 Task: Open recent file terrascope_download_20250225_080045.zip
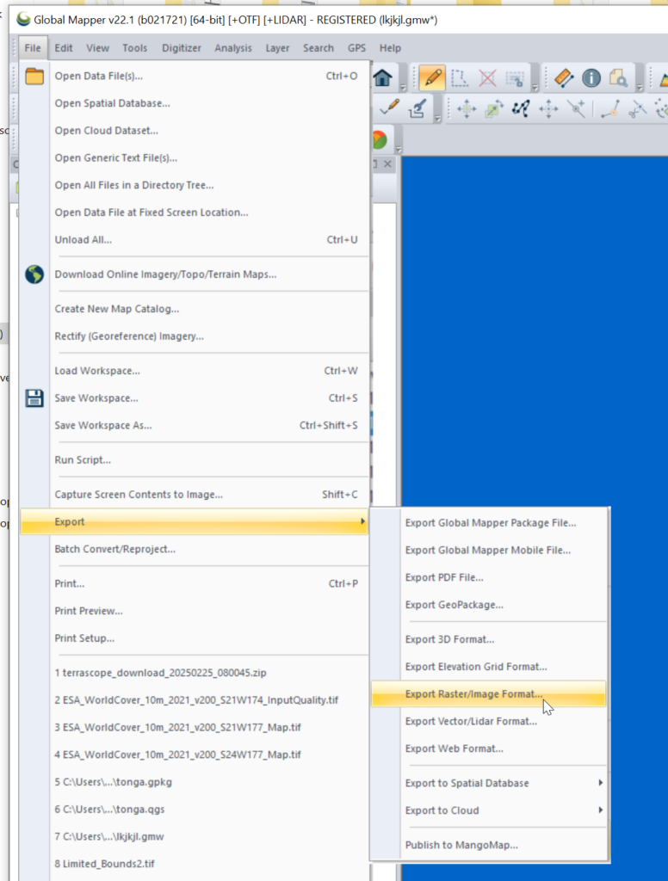coord(195,673)
